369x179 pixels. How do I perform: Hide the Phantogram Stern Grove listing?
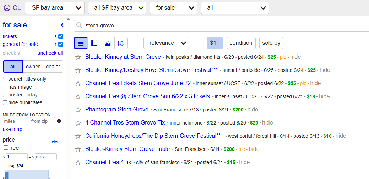tap(253, 109)
